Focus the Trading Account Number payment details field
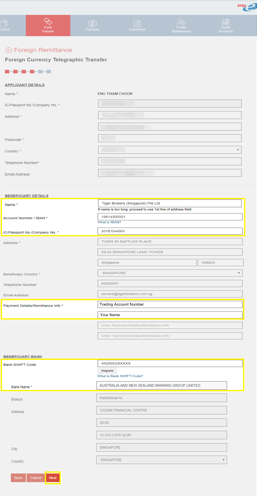This screenshot has height=496, width=257. tap(170, 304)
